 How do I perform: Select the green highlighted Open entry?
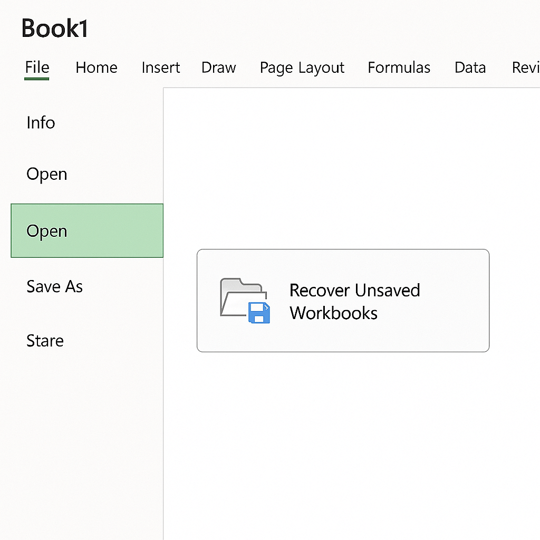click(87, 231)
